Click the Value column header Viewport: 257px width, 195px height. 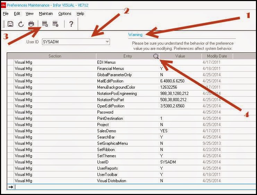click(x=180, y=56)
